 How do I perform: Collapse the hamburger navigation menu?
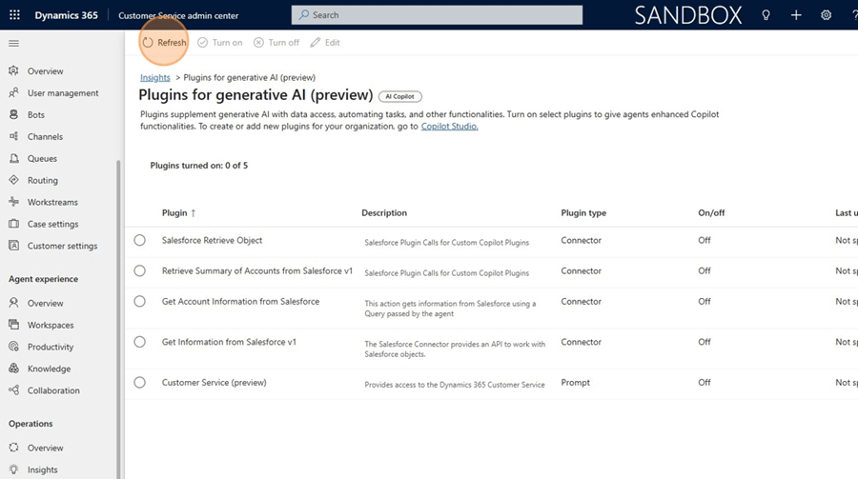13,44
